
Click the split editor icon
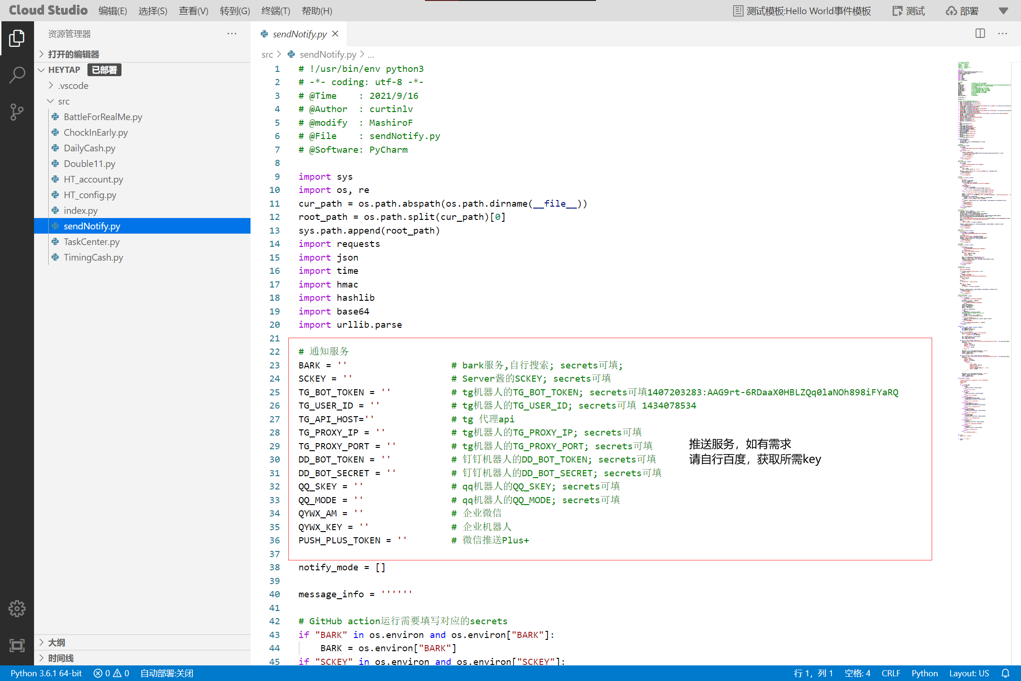980,34
